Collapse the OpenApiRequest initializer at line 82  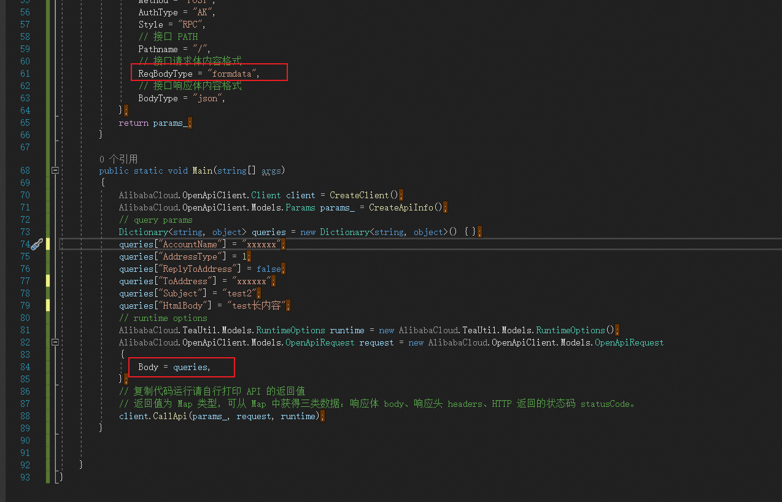(55, 342)
